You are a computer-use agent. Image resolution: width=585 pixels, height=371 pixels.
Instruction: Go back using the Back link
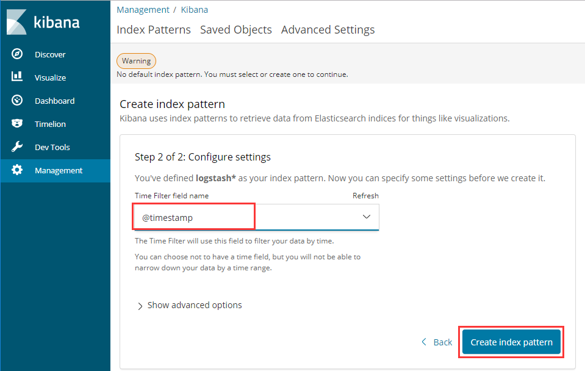[x=442, y=342]
